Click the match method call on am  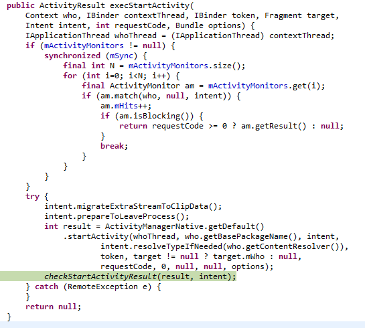click(126, 96)
